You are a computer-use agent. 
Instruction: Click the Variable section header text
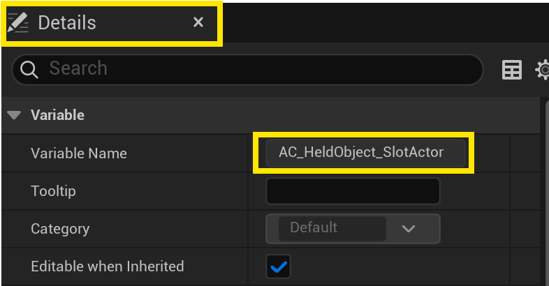click(x=57, y=115)
